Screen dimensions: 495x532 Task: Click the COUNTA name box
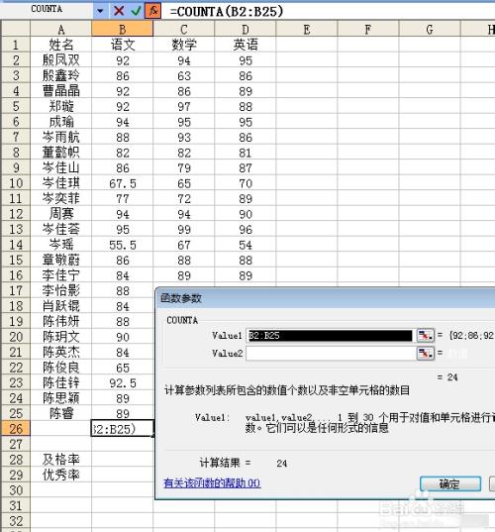coord(47,9)
